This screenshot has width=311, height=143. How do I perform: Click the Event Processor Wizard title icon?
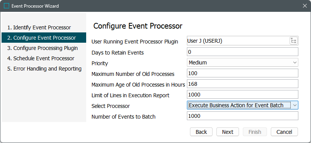tap(7, 6)
